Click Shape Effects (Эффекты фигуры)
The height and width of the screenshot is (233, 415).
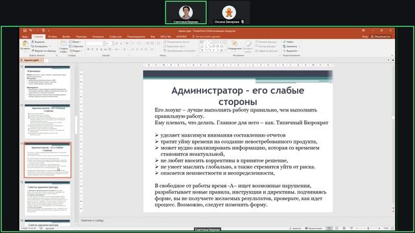click(x=267, y=50)
